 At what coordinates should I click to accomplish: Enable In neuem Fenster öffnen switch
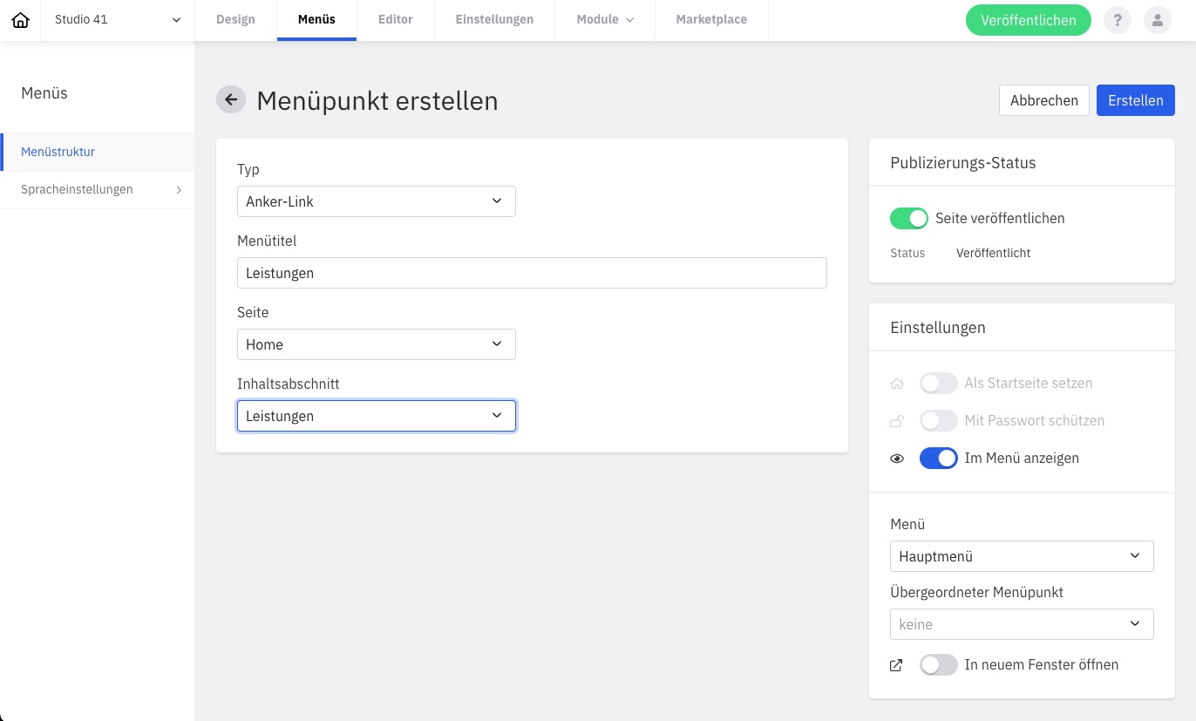click(x=939, y=665)
